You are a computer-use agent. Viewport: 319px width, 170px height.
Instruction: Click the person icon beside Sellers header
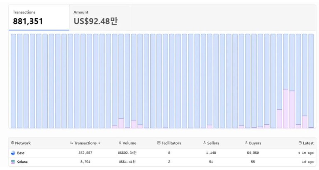(x=205, y=143)
